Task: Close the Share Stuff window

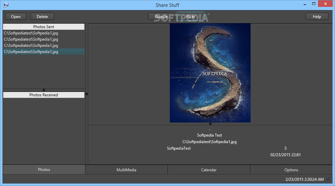Action: 326,4
